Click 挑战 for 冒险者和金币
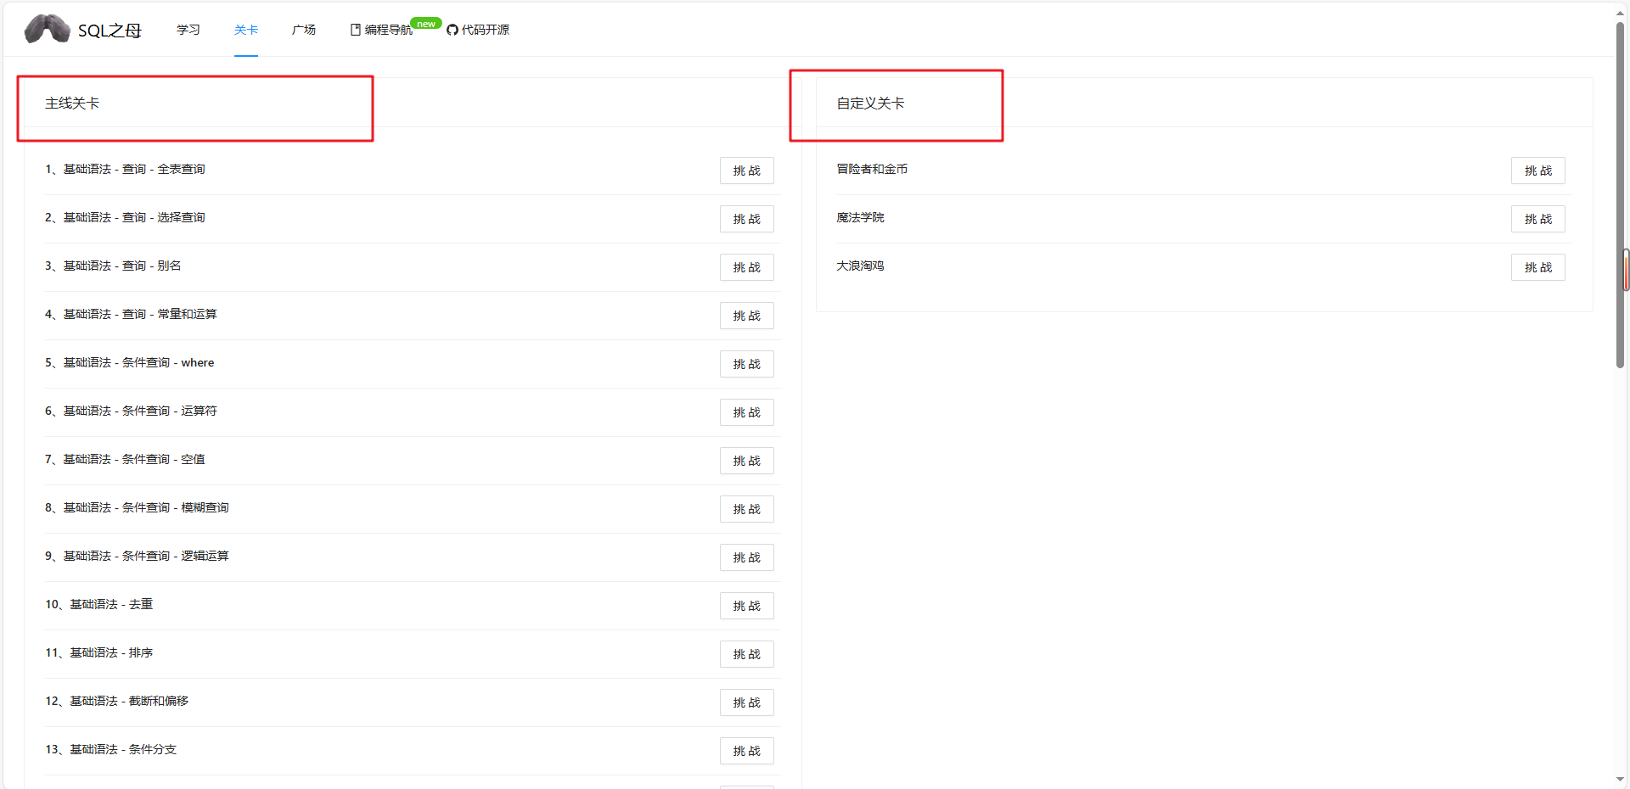1630x789 pixels. (1537, 171)
